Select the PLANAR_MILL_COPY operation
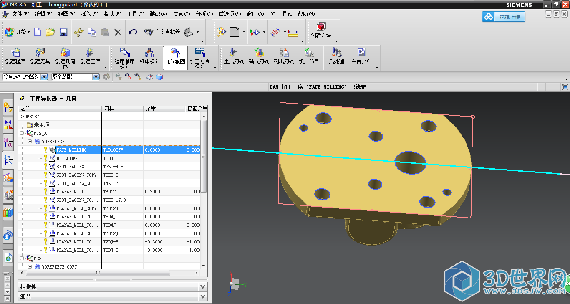Screen dimensions: 570x304 pyautogui.click(x=76, y=208)
